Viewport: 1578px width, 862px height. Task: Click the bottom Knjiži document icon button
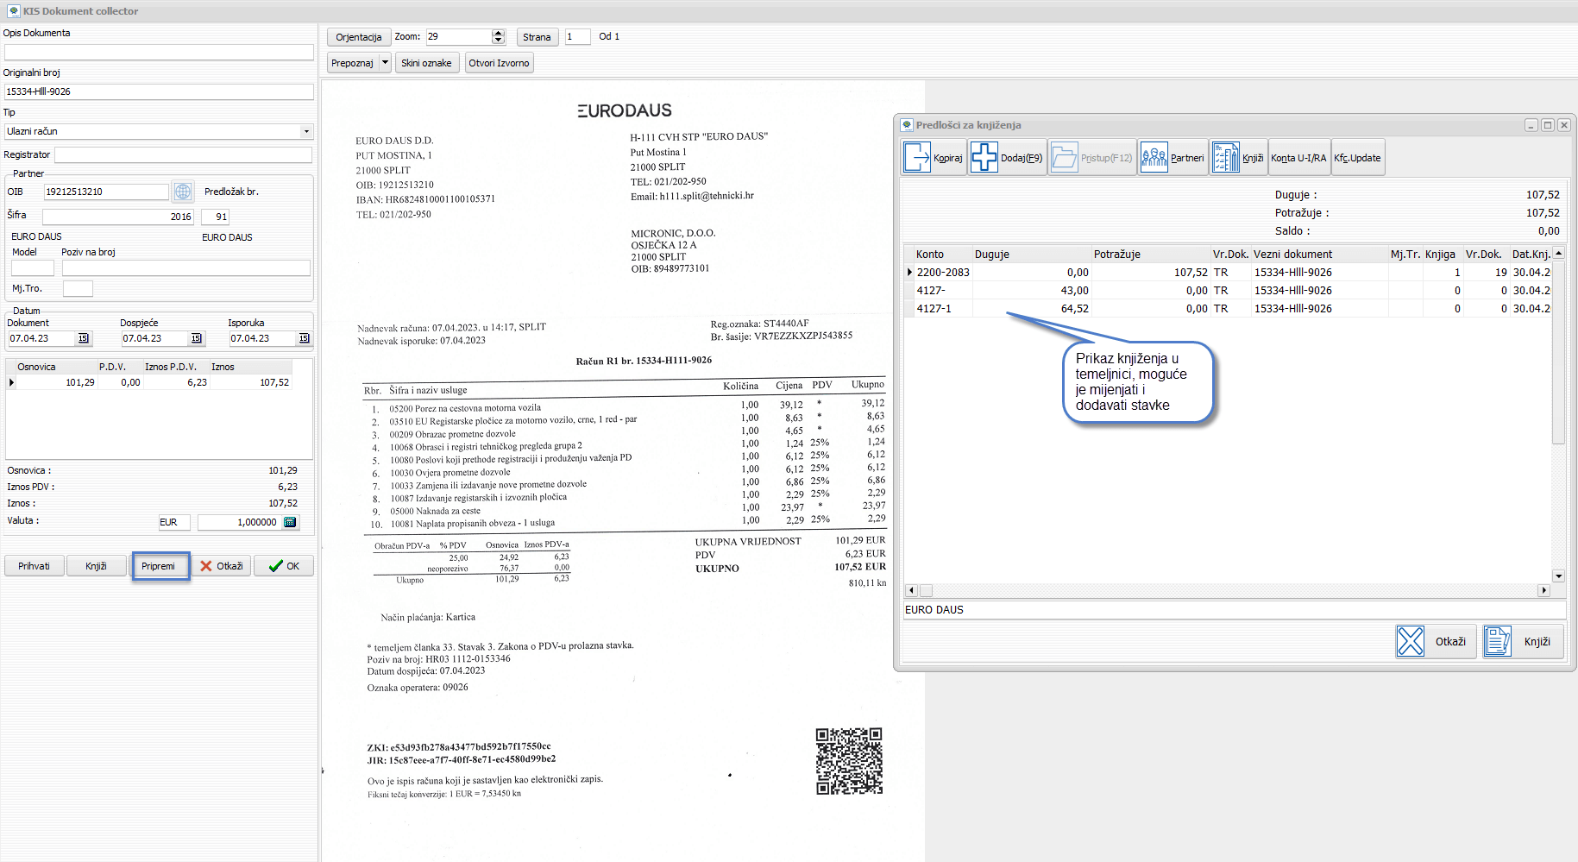(1498, 641)
